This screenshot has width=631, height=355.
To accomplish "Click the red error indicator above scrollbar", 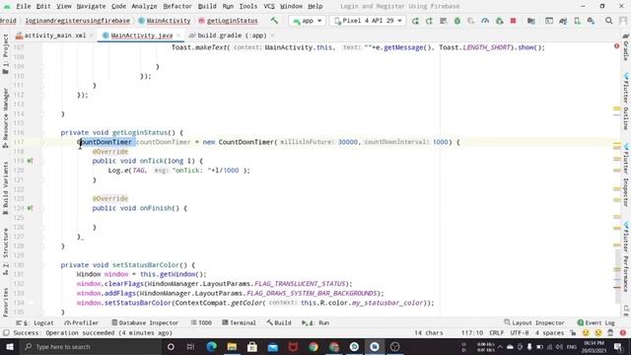I will (x=616, y=46).
